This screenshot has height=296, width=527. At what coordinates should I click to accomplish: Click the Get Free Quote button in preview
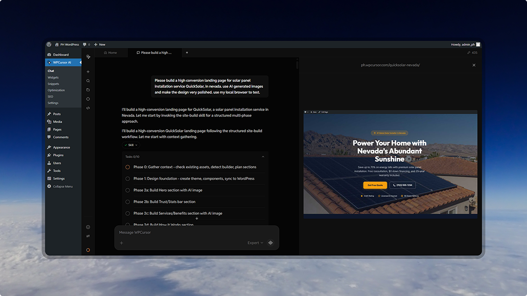click(375, 185)
